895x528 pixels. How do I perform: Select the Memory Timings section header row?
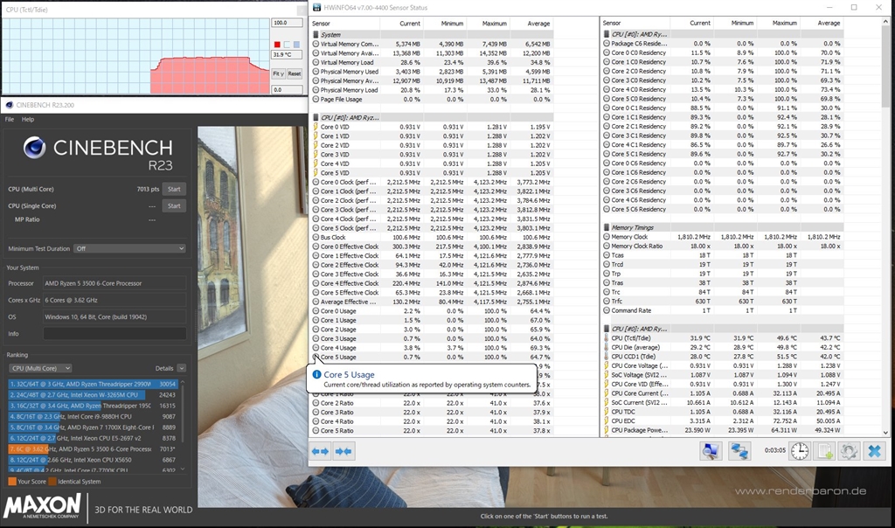click(722, 227)
